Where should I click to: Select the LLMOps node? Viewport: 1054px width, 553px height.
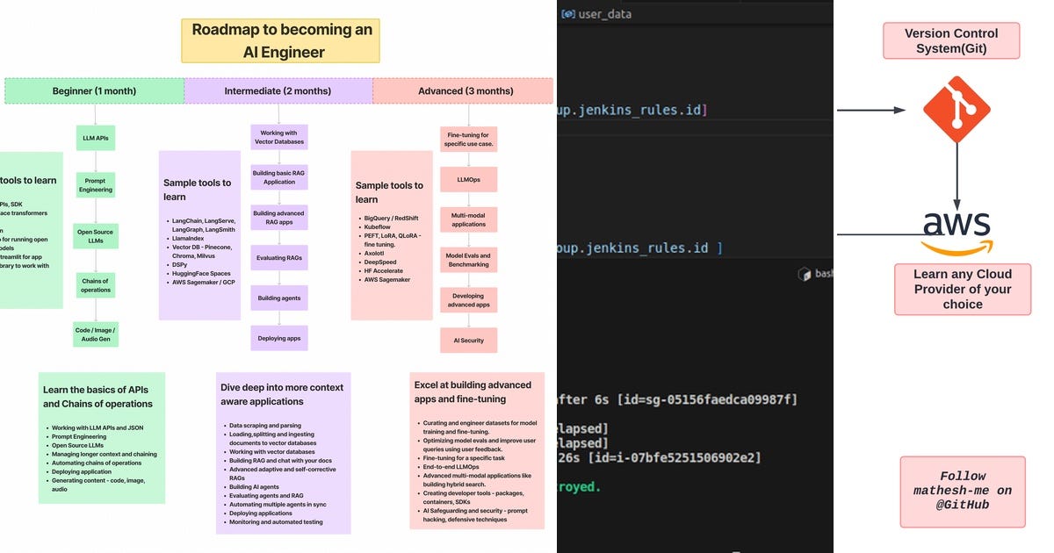coord(468,179)
